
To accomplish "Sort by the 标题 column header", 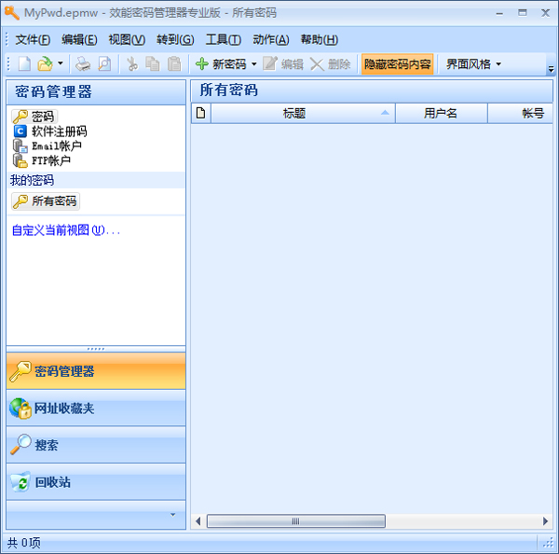I will 294,114.
